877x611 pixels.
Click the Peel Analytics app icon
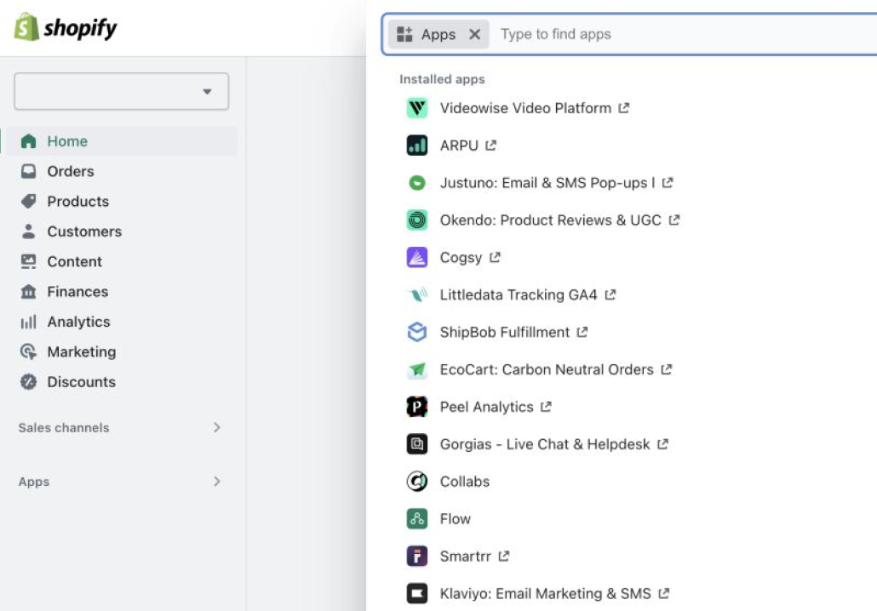[x=416, y=408]
